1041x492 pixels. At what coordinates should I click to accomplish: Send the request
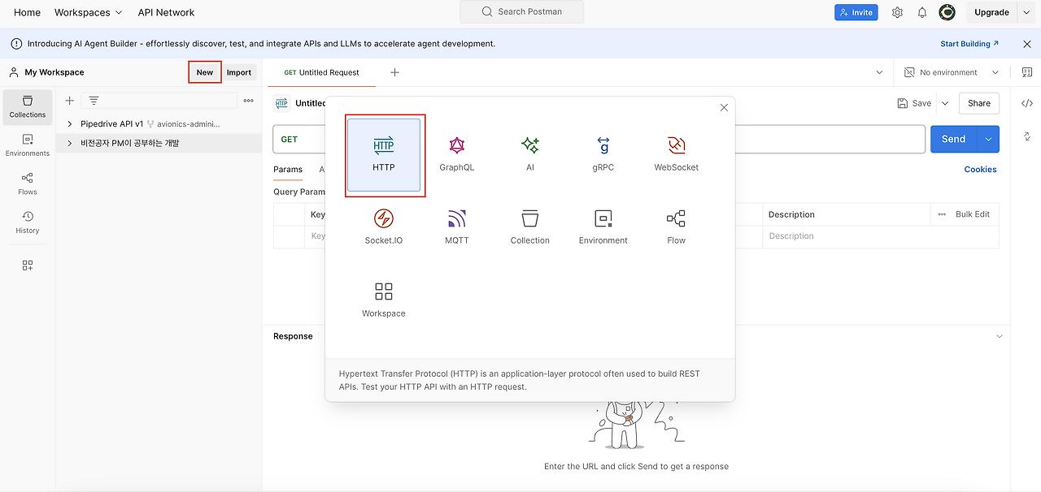(x=954, y=139)
